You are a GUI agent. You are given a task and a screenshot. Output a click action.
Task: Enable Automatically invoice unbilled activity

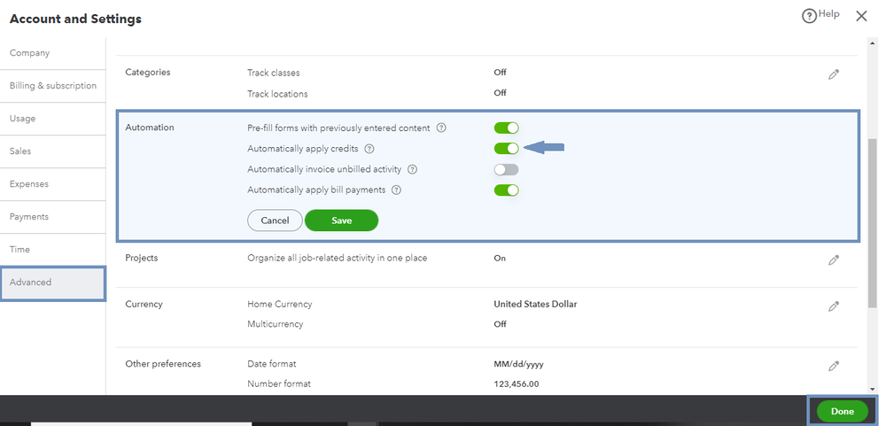(506, 169)
